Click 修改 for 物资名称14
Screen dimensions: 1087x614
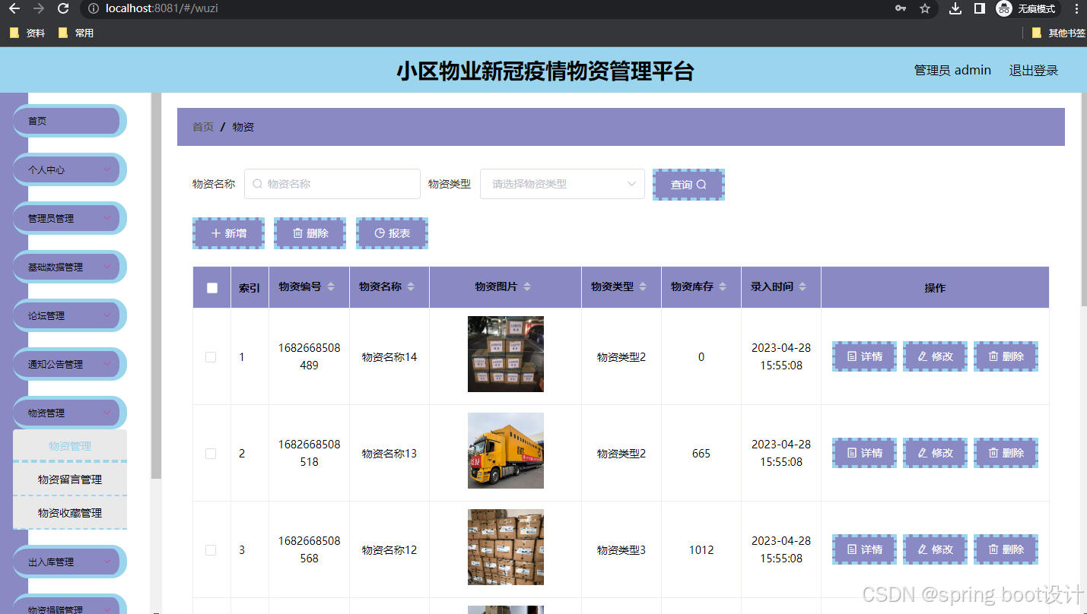[935, 356]
